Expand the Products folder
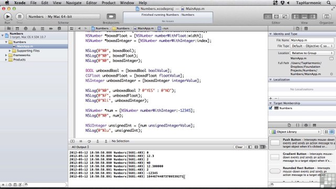The width and height of the screenshot is (336, 189). click(x=6, y=59)
